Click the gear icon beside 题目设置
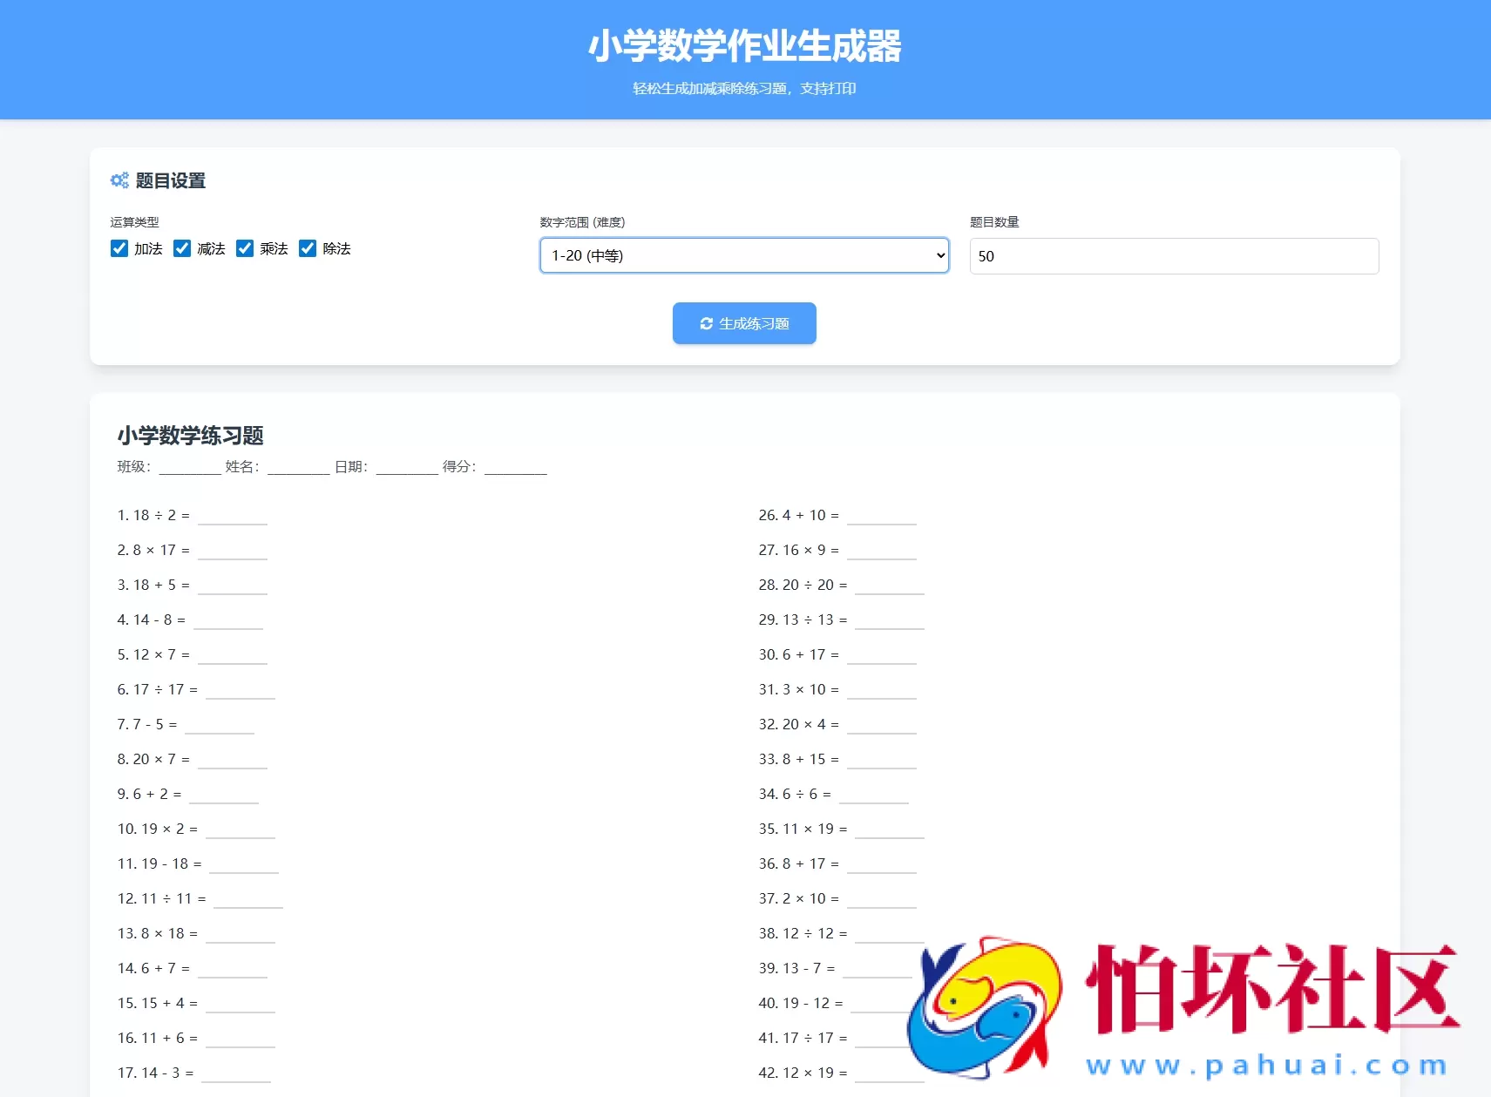1491x1097 pixels. 119,180
